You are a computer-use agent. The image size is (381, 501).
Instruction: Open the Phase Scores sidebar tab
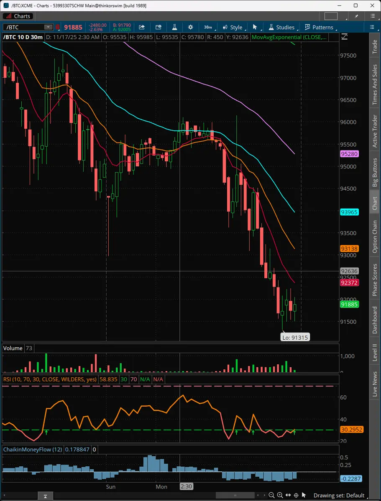(x=375, y=280)
